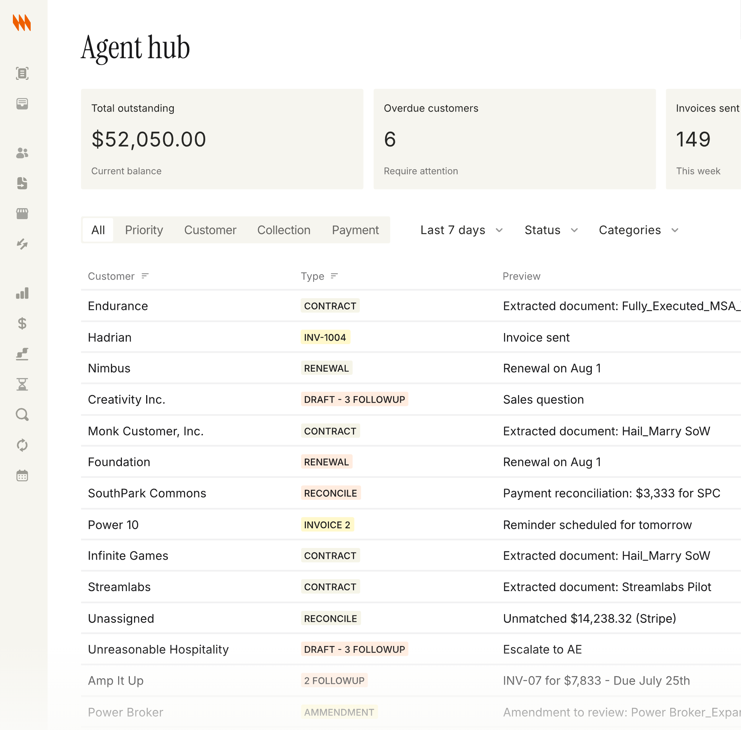Open the stamp approvals icon in sidebar

(22, 354)
